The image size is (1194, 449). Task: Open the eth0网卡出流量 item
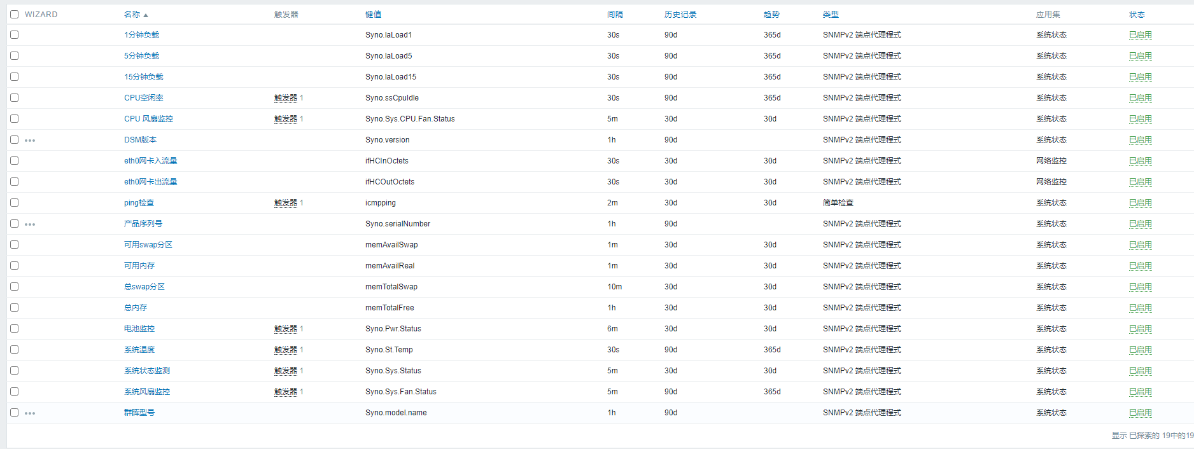pos(150,182)
